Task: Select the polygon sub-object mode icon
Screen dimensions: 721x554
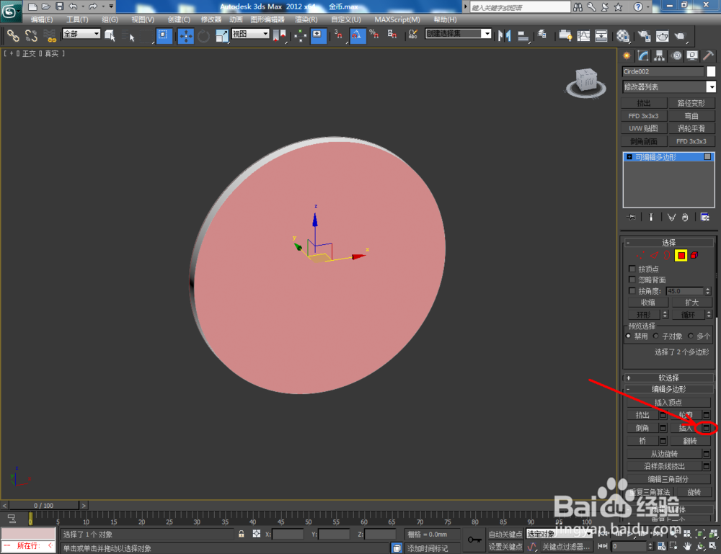Action: click(x=681, y=255)
